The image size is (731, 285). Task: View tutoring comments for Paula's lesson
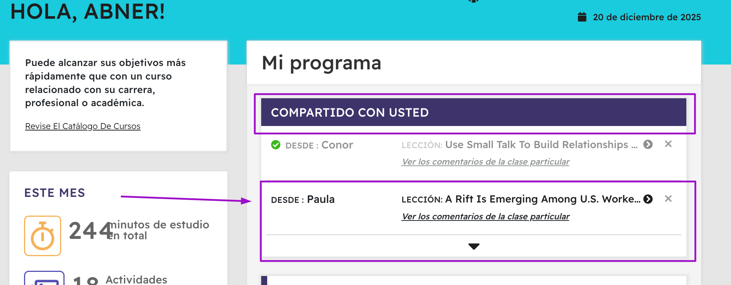point(485,216)
